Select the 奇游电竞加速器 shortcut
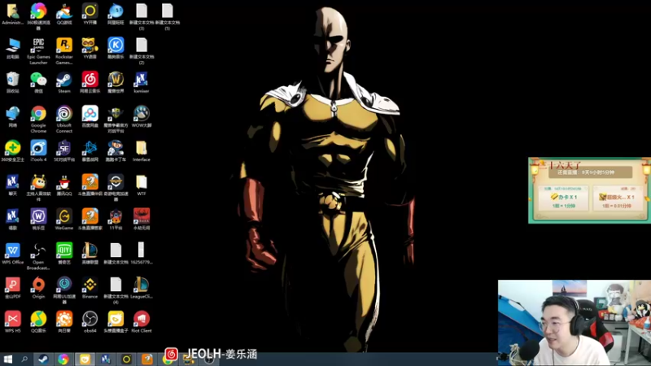651x366 pixels. point(116,187)
